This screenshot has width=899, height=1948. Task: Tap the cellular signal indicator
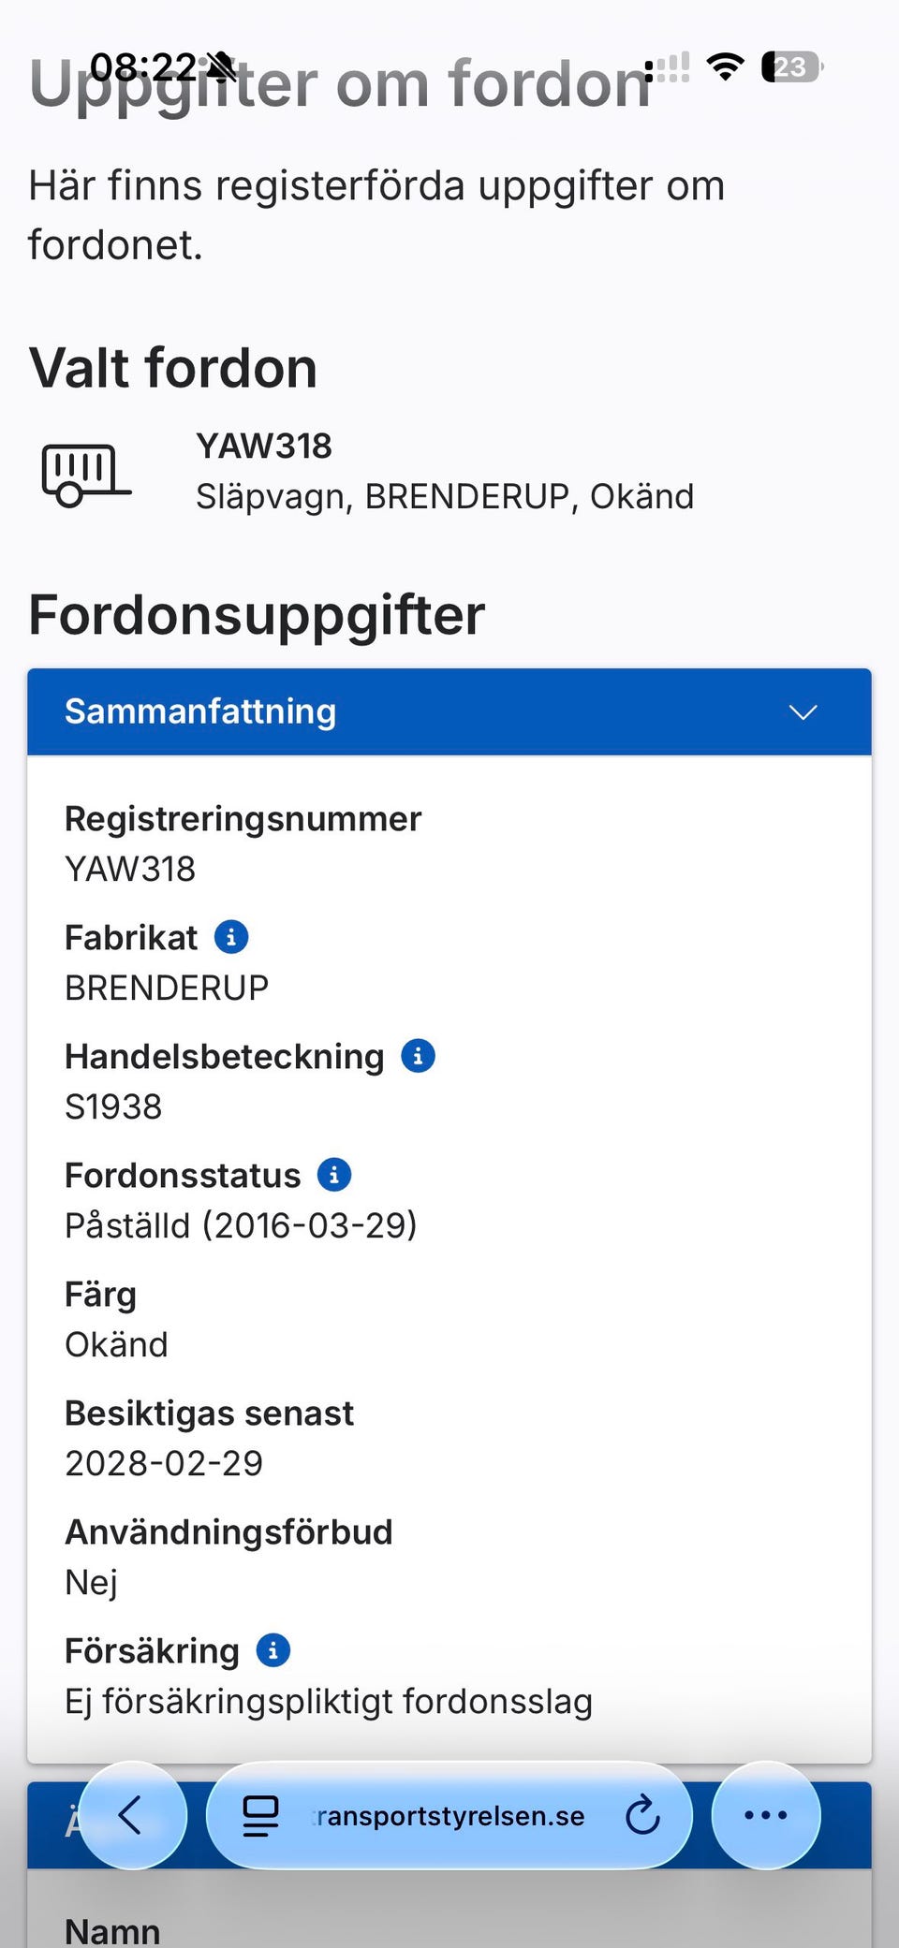coord(671,67)
